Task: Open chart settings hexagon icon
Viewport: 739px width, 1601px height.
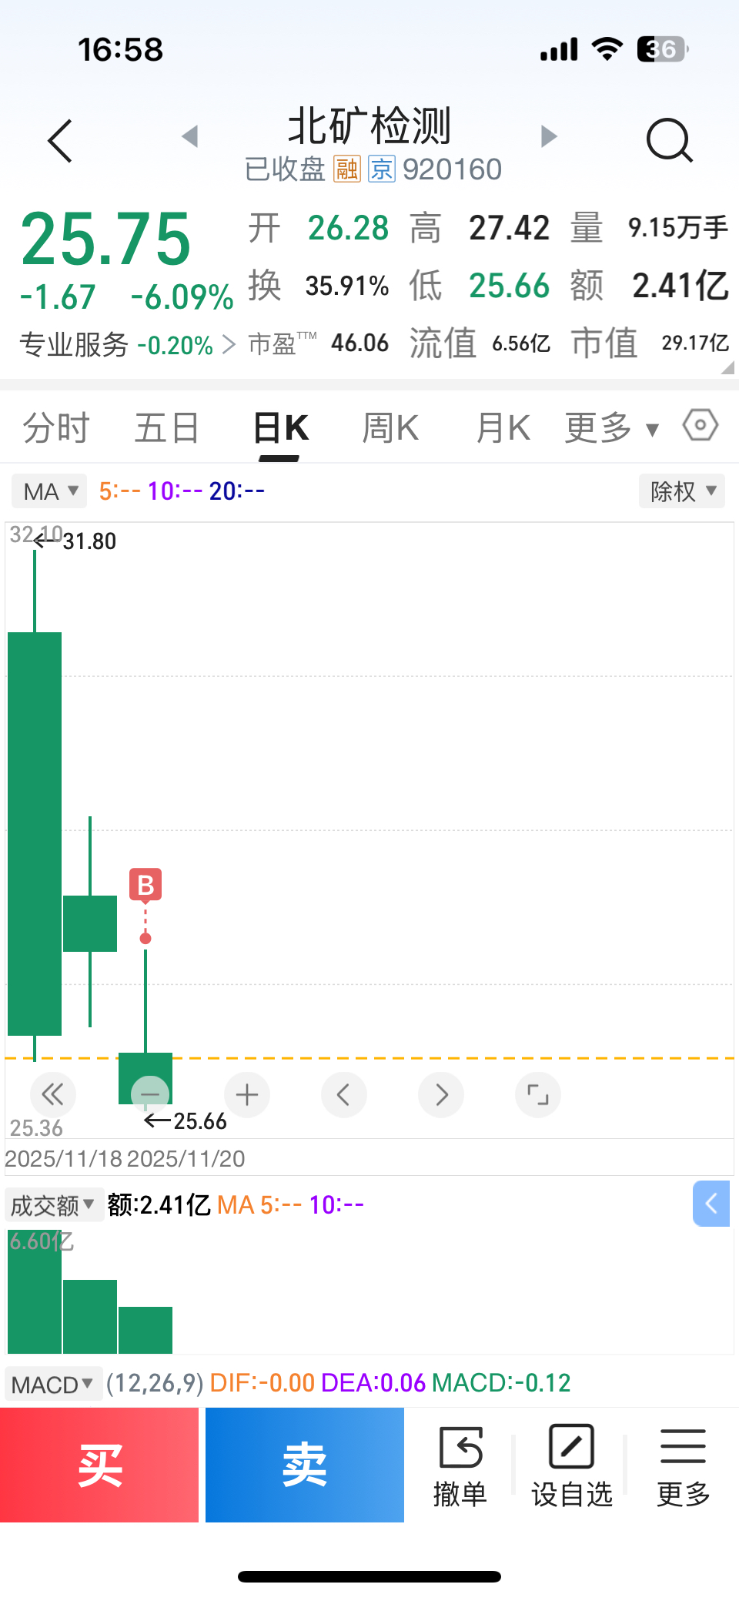Action: 701,425
